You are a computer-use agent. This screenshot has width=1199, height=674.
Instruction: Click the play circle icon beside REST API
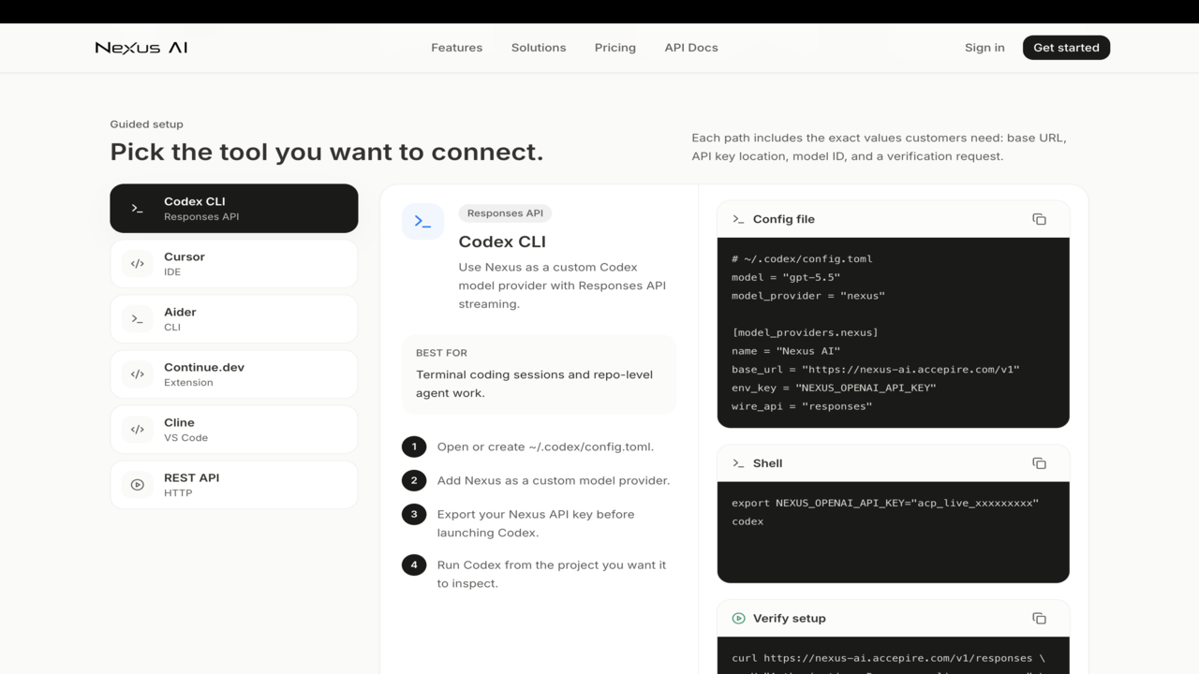pos(138,485)
